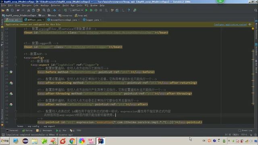The image size is (258, 145).
Task: Click the Paste toolbar icon
Action: point(38,10)
